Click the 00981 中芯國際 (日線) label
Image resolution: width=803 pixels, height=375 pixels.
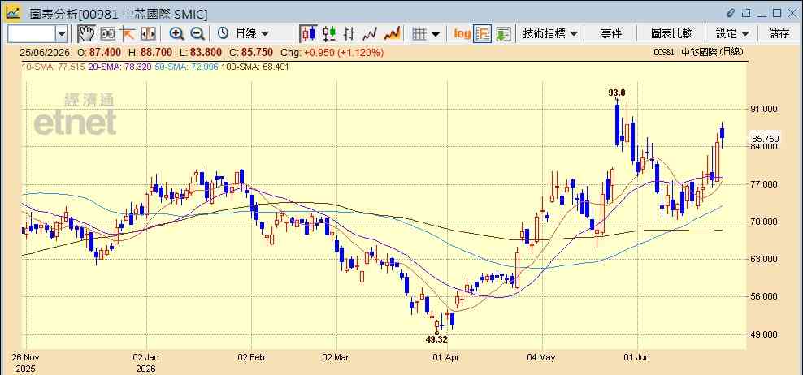[698, 52]
